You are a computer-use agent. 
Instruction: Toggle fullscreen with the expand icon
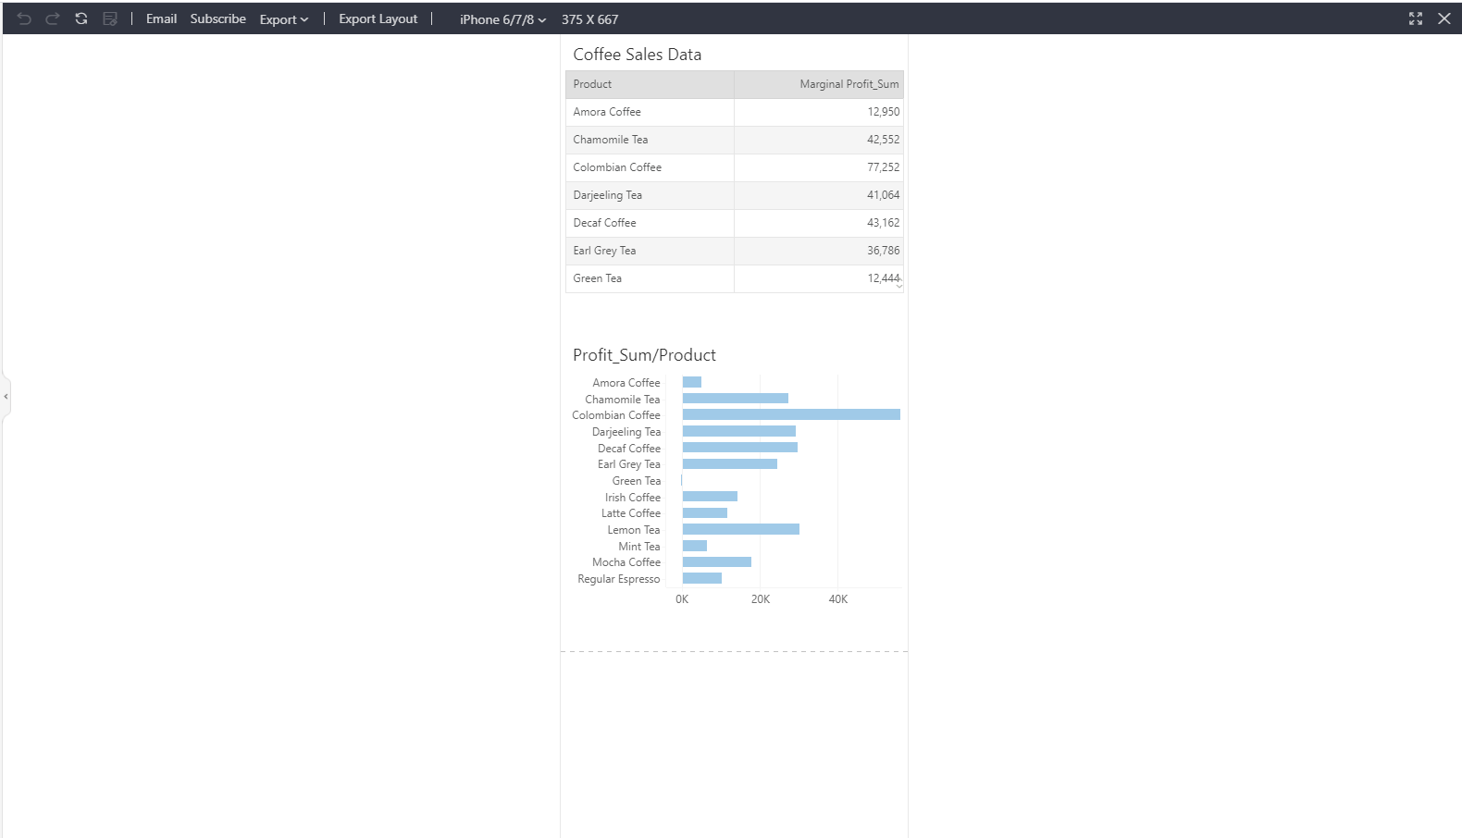tap(1416, 18)
